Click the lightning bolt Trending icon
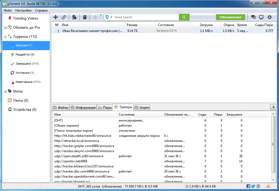The height and width of the screenshot is (191, 279). pyautogui.click(x=10, y=18)
